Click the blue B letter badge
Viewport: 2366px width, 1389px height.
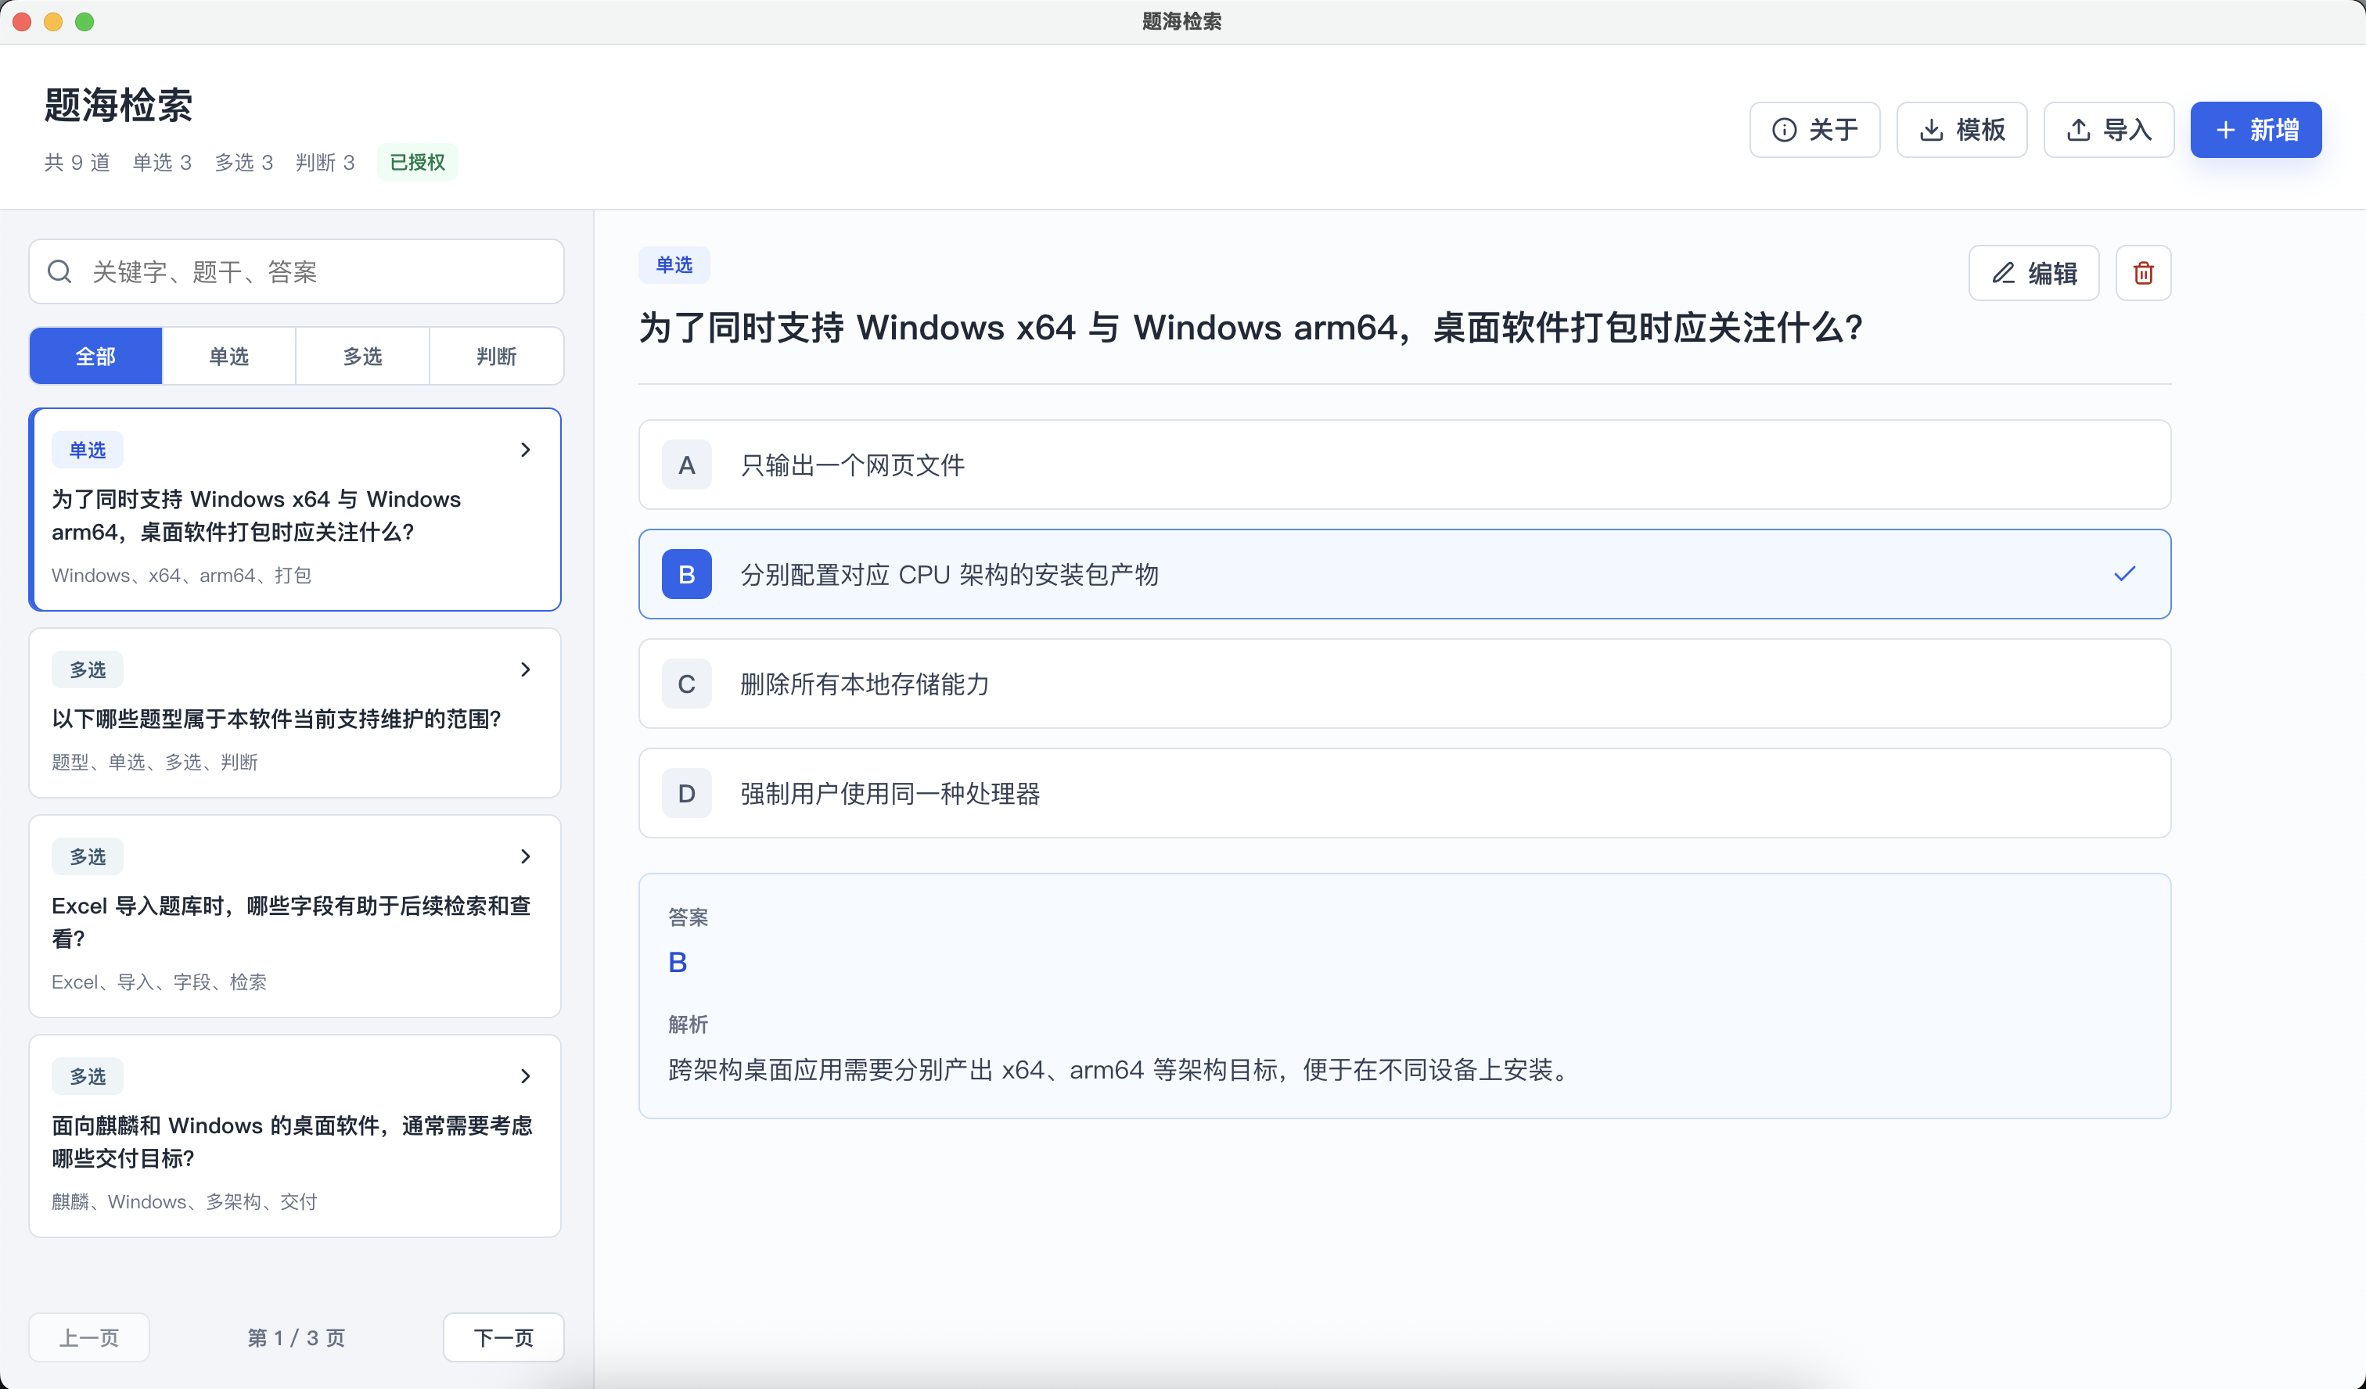686,573
